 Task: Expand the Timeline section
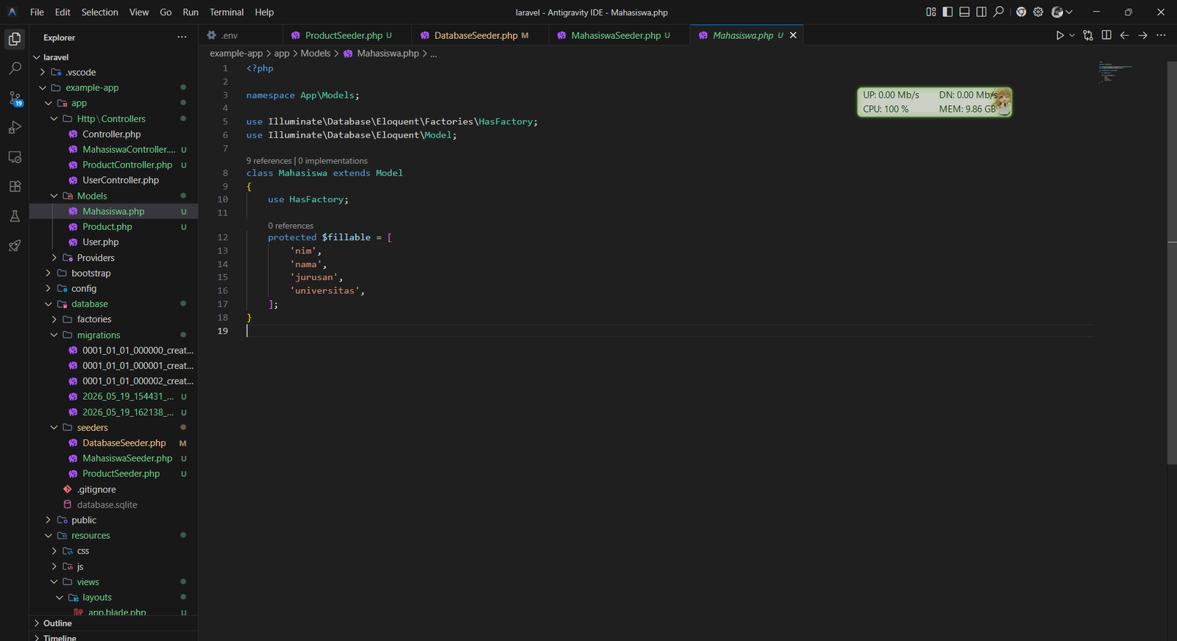pyautogui.click(x=114, y=637)
